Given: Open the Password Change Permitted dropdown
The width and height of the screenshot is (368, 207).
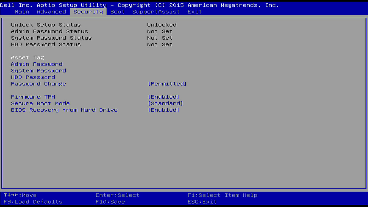Looking at the screenshot, I should (167, 84).
